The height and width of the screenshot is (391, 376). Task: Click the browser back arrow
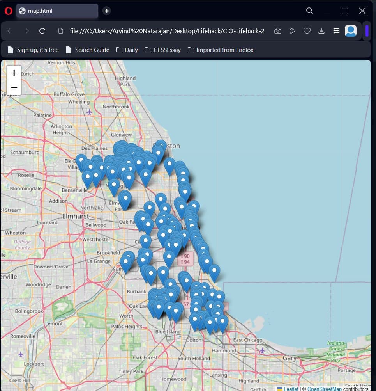[x=9, y=31]
